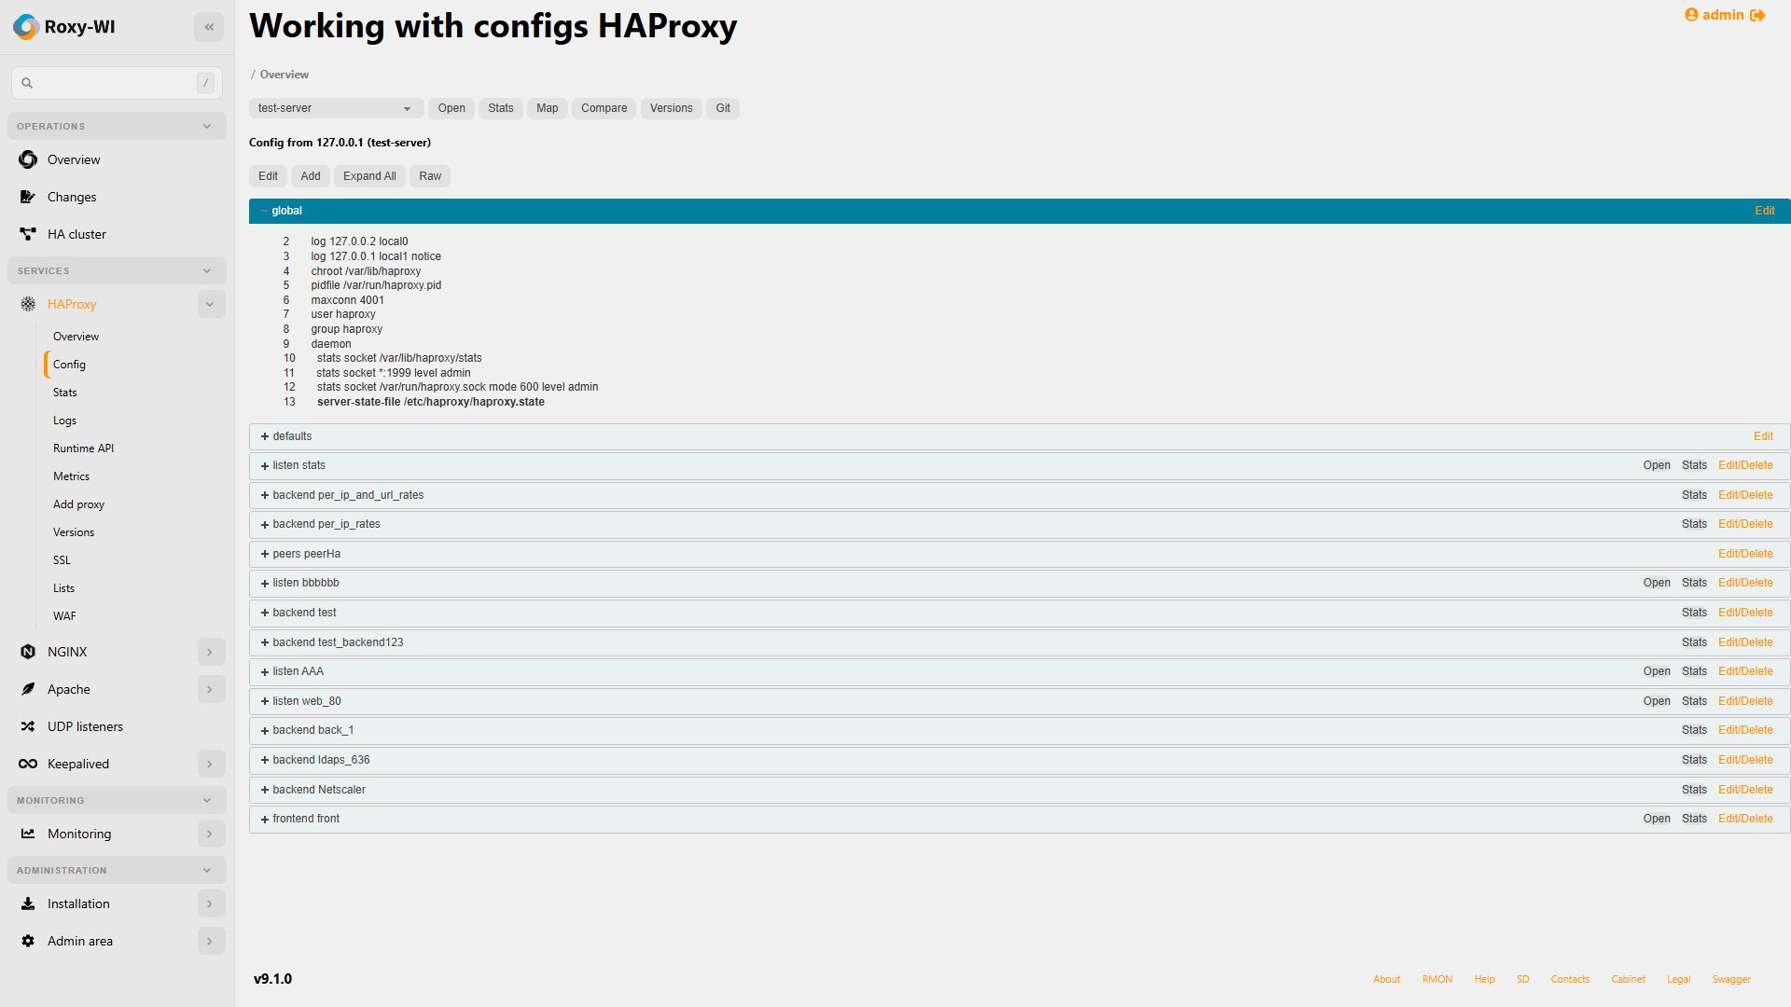The height and width of the screenshot is (1007, 1791).
Task: Expand the Monitoring submenu chevron
Action: [x=211, y=834]
